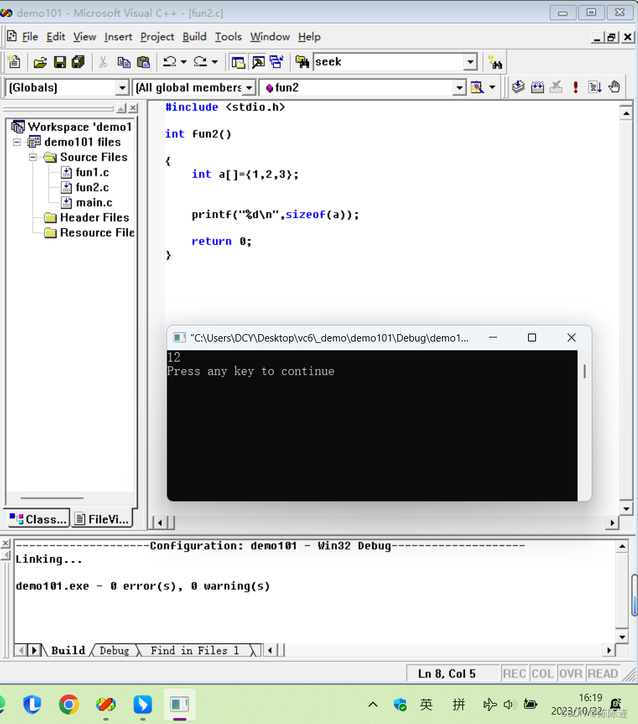This screenshot has height=724, width=638.
Task: Open the View menu
Action: (x=85, y=37)
